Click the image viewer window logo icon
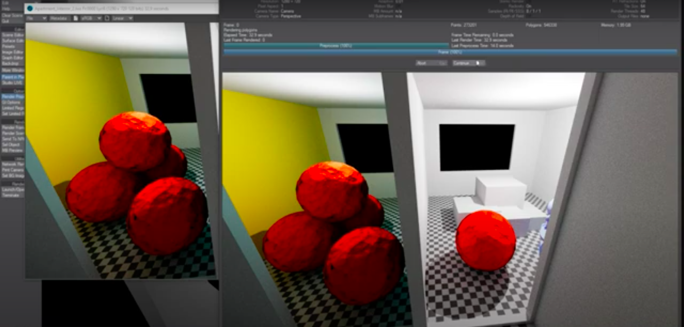The height and width of the screenshot is (327, 684). [30, 9]
